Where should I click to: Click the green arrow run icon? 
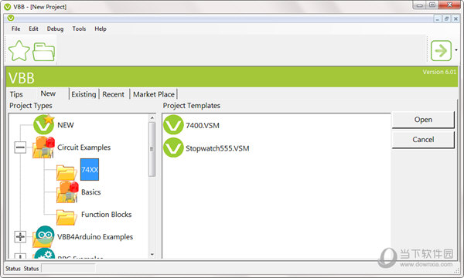[441, 51]
